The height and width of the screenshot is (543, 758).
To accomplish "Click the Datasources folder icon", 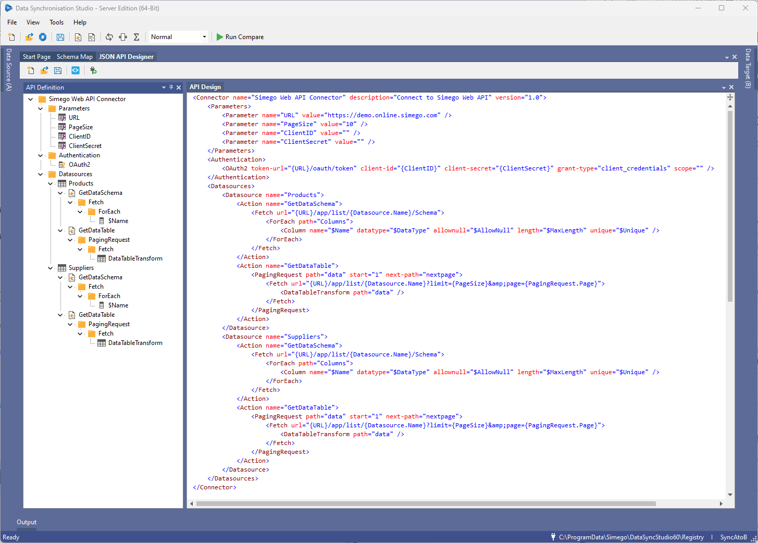I will (x=52, y=174).
